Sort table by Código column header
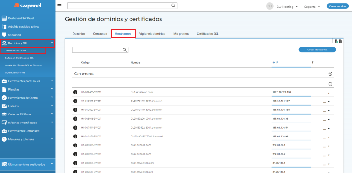352x173 pixels. pos(85,63)
